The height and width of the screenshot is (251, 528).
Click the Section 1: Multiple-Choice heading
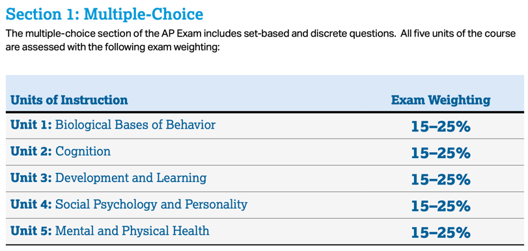coord(104,14)
